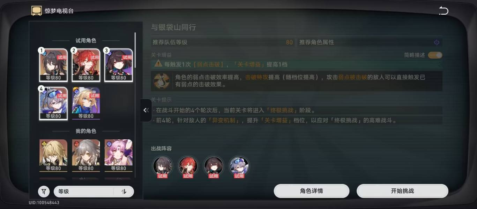
Task: Click the return arrow icon
Action: (444, 11)
